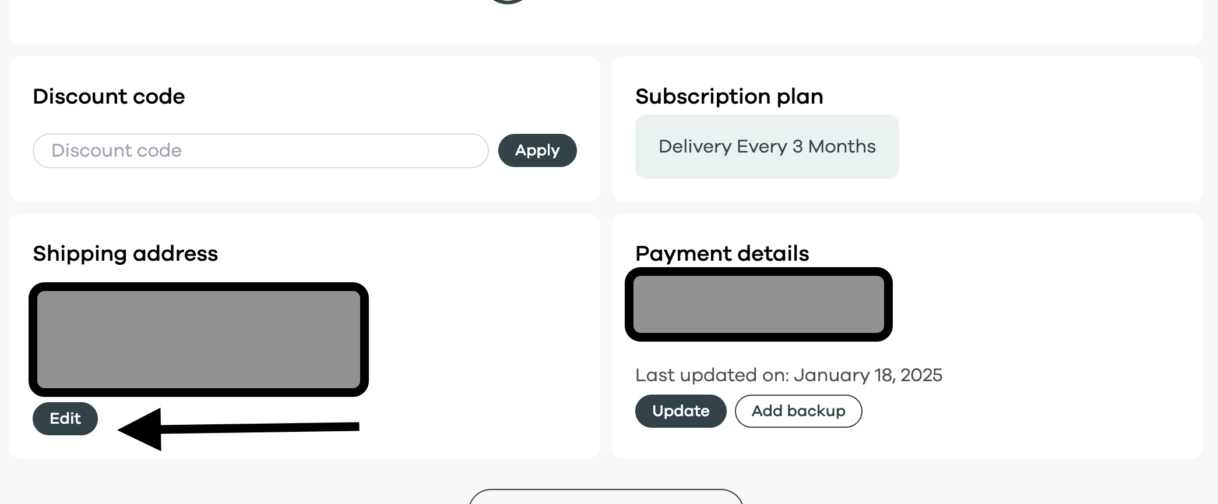
Task: Click the redacted payment card block
Action: (x=758, y=304)
